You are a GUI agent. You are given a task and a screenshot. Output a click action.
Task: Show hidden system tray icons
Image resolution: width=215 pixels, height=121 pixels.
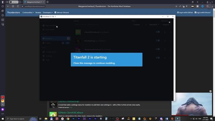[191, 119]
